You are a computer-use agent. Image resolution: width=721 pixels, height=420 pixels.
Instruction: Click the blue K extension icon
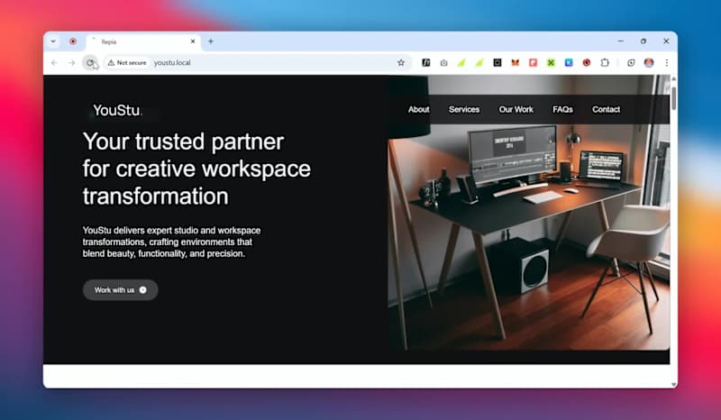coord(569,62)
